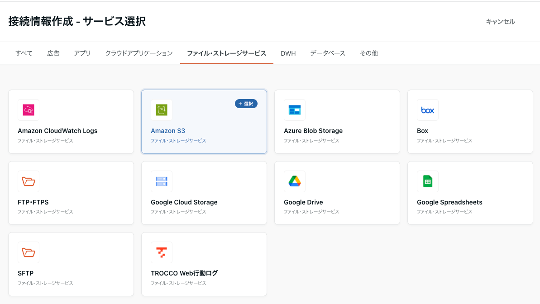Image resolution: width=540 pixels, height=304 pixels.
Task: Switch to the DWH tab
Action: click(288, 53)
